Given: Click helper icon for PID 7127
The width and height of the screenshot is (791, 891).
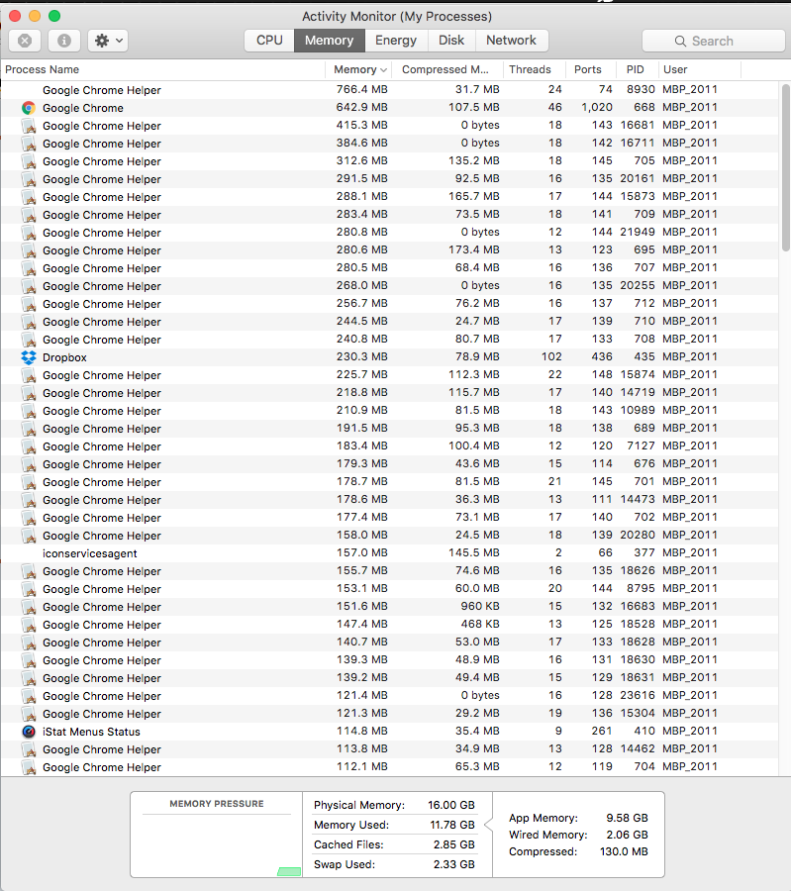Looking at the screenshot, I should point(29,446).
